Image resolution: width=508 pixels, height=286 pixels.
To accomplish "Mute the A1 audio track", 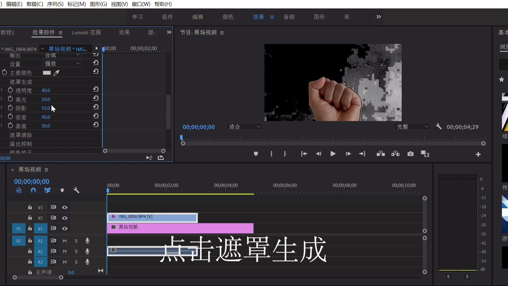I will 65,241.
